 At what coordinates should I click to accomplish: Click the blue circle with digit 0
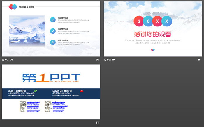tap(148, 21)
